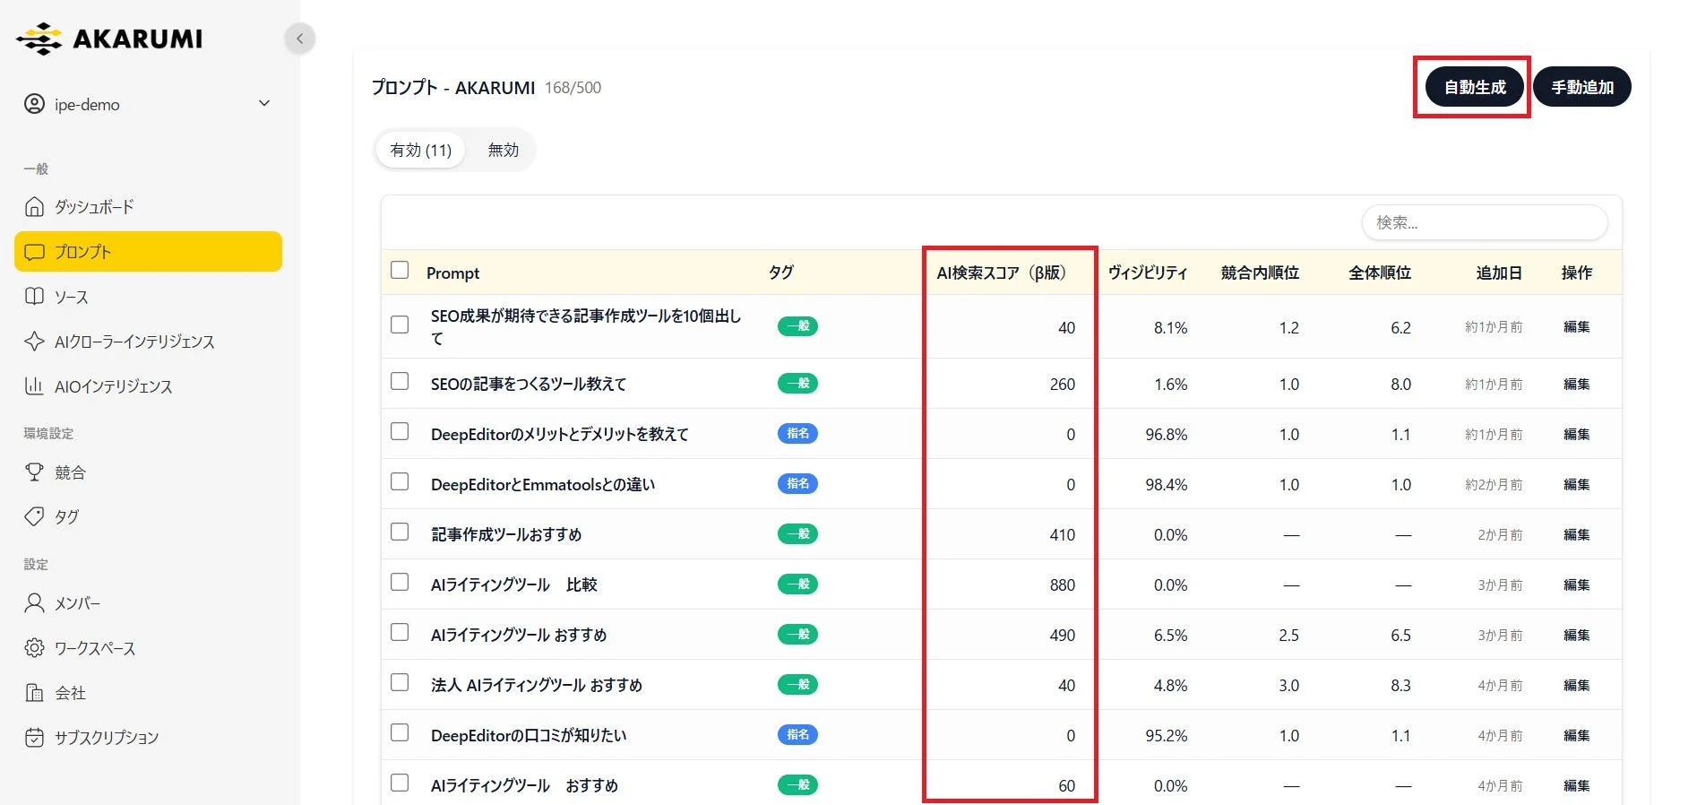Click the サブスクリプション calendar icon
Screen dimensions: 1697x805
34,738
